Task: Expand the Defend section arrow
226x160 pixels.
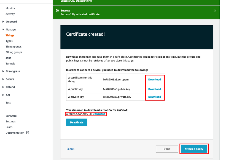Action: tap(3, 87)
